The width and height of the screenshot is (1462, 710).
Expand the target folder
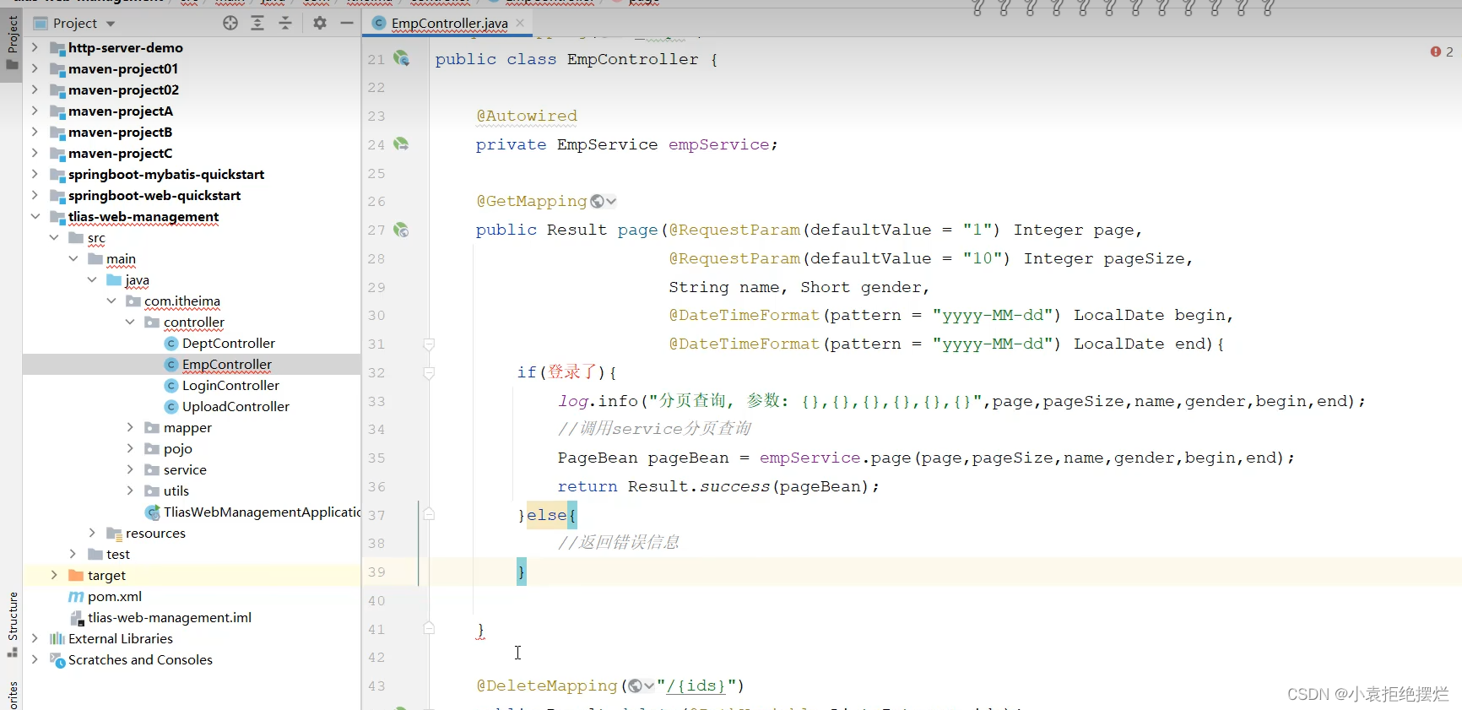[54, 575]
